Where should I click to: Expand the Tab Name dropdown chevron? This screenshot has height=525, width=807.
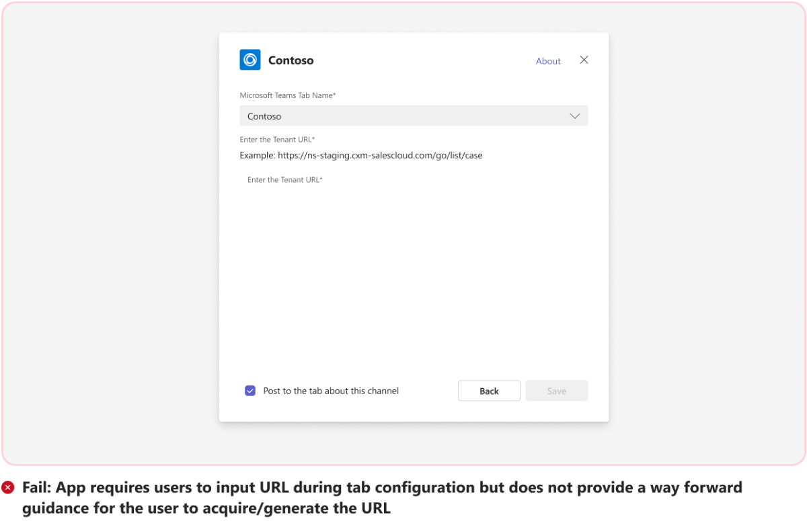coord(575,116)
